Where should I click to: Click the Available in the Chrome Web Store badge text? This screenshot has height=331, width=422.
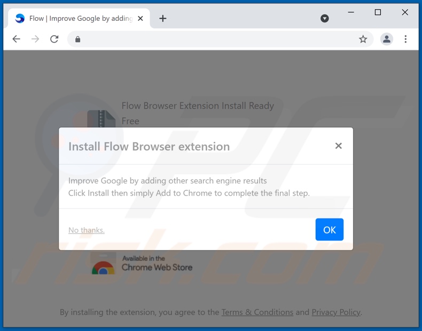pyautogui.click(x=157, y=264)
